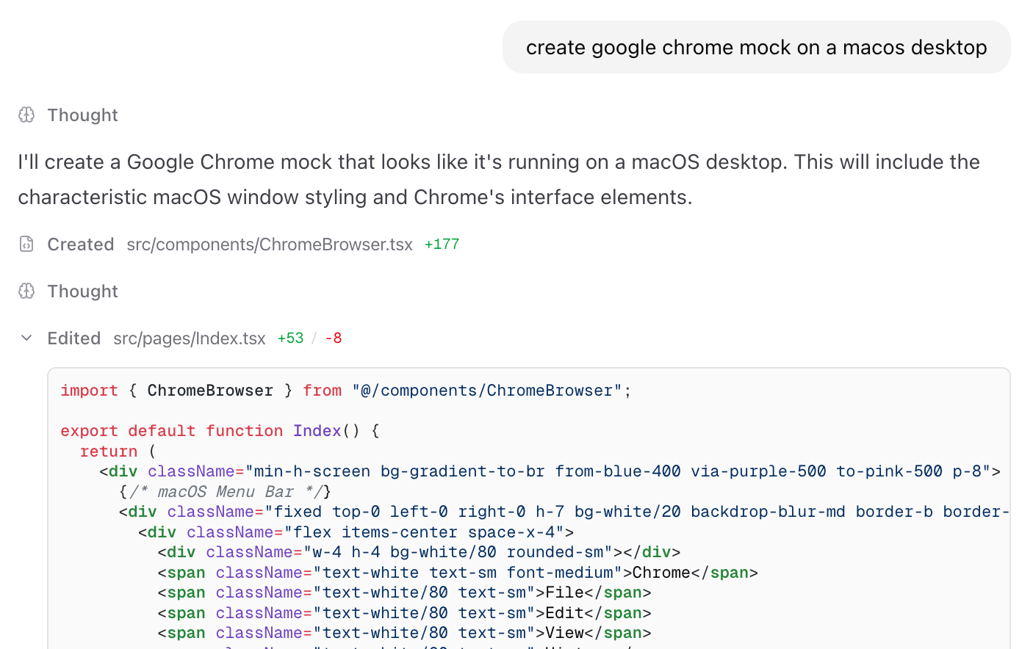Click the File span line in code
Image resolution: width=1033 pixels, height=649 pixels.
pos(404,592)
